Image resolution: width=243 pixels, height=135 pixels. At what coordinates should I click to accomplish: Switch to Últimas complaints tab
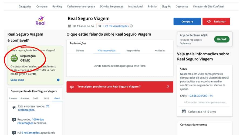[80, 50]
